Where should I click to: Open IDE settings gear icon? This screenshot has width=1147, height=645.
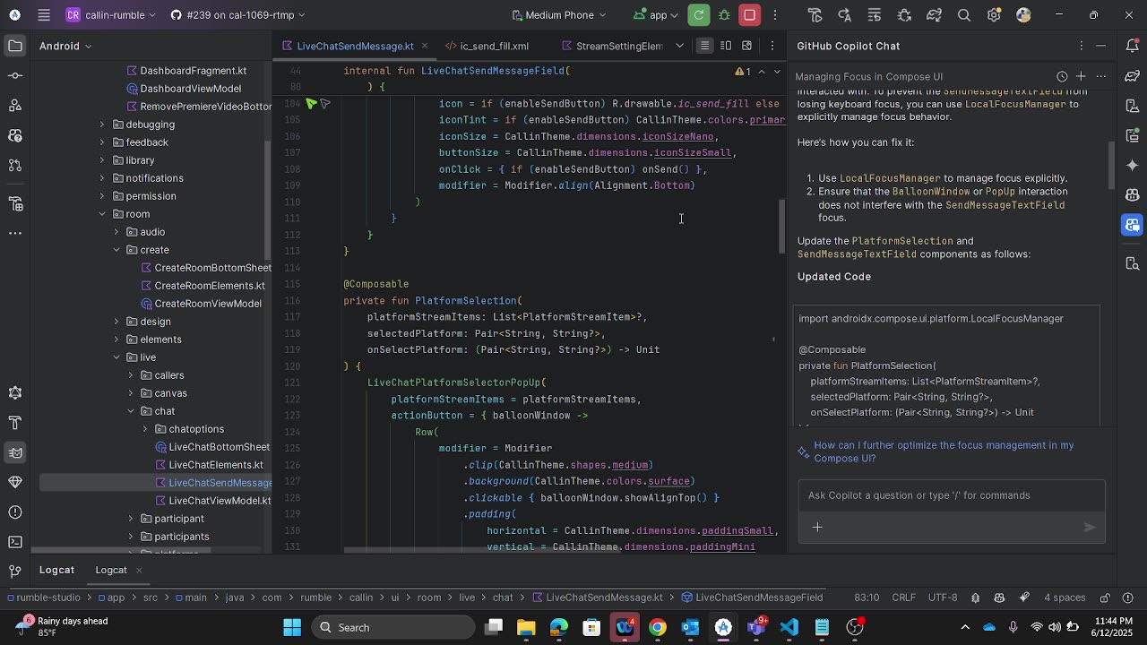[994, 15]
